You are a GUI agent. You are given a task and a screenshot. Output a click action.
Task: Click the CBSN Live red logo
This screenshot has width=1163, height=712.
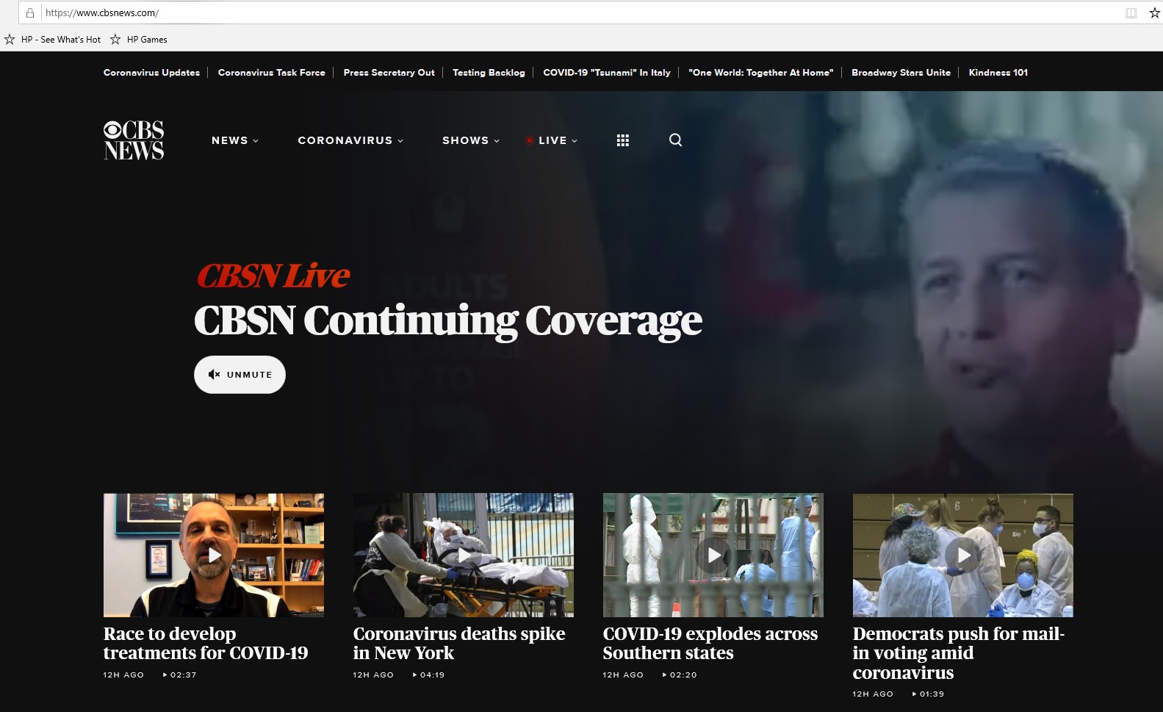[x=273, y=276]
